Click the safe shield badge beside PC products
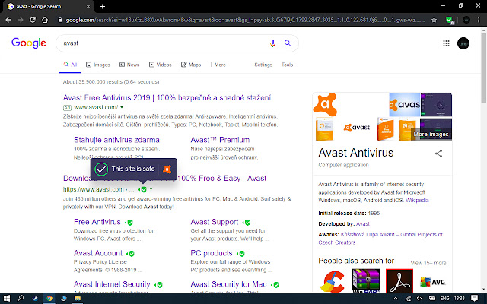The width and height of the screenshot is (487, 304). [x=240, y=253]
